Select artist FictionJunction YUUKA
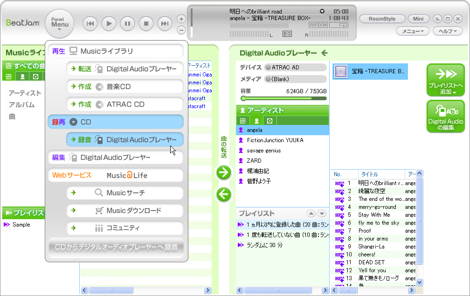 click(x=283, y=140)
